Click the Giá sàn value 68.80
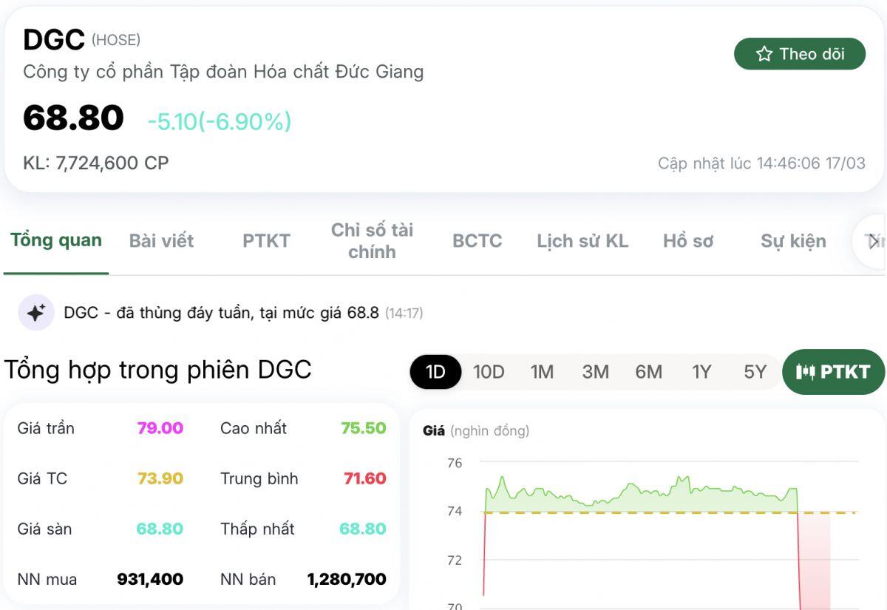The height and width of the screenshot is (610, 887). pos(160,529)
